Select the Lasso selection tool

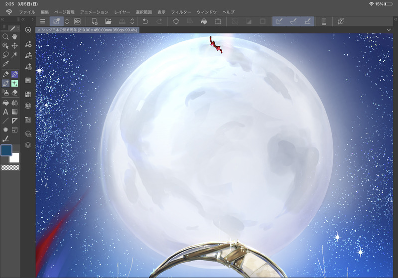coord(5,55)
